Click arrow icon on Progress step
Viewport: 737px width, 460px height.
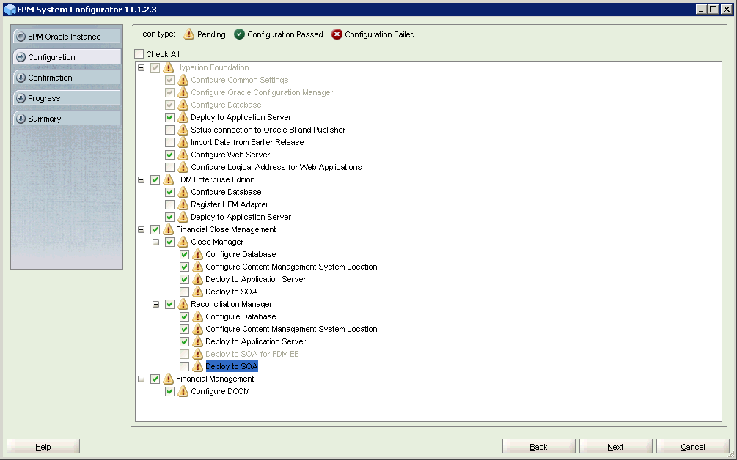point(21,99)
